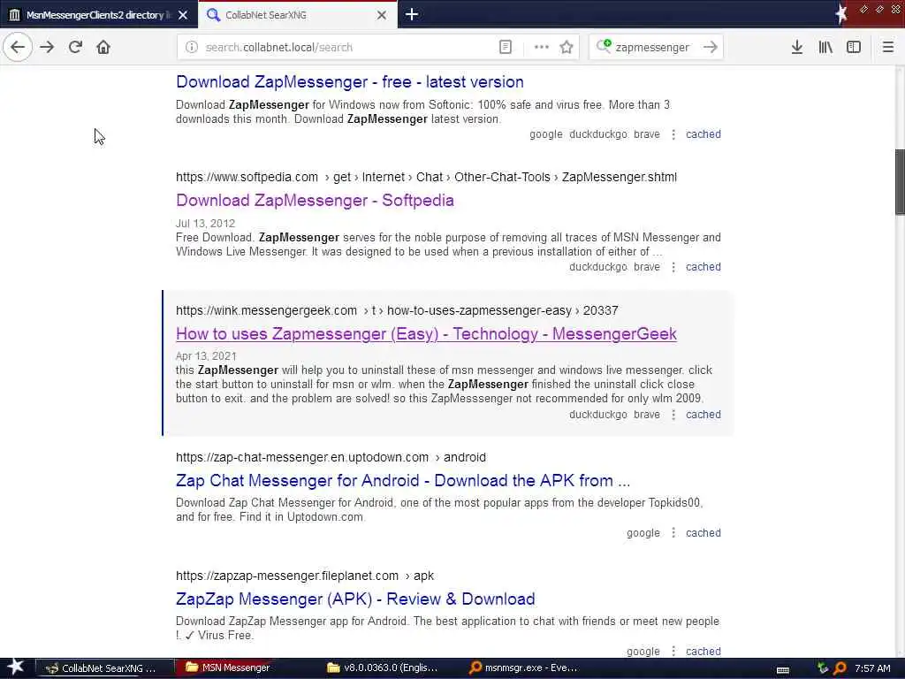The width and height of the screenshot is (905, 679).
Task: Submit zapmessenger search with arrow
Action: (711, 48)
